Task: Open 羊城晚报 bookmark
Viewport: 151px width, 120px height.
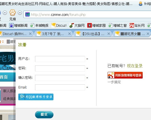Action: click(39, 25)
